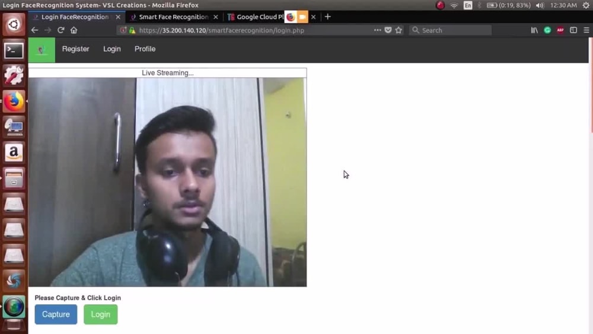Viewport: 593px width, 334px height.
Task: Open the volume indicator in top panel
Action: click(540, 5)
